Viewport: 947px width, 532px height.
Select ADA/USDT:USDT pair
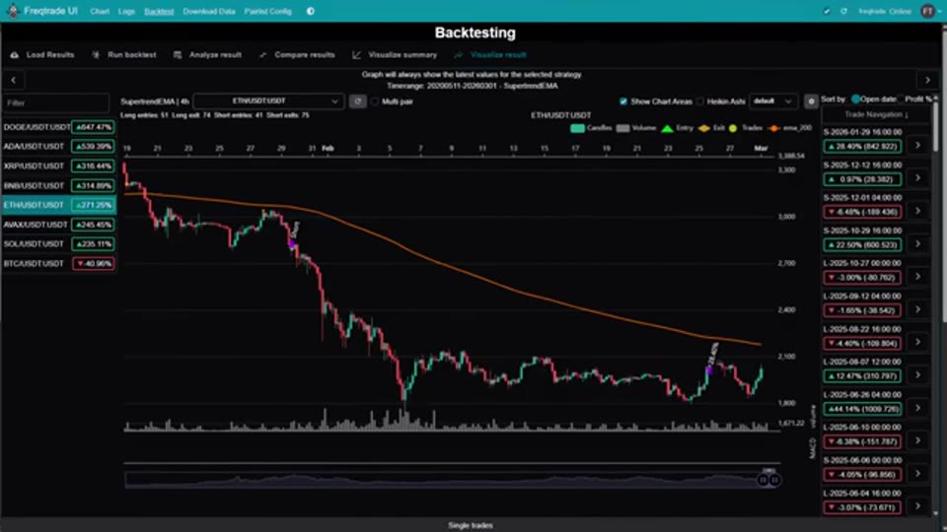[58, 147]
